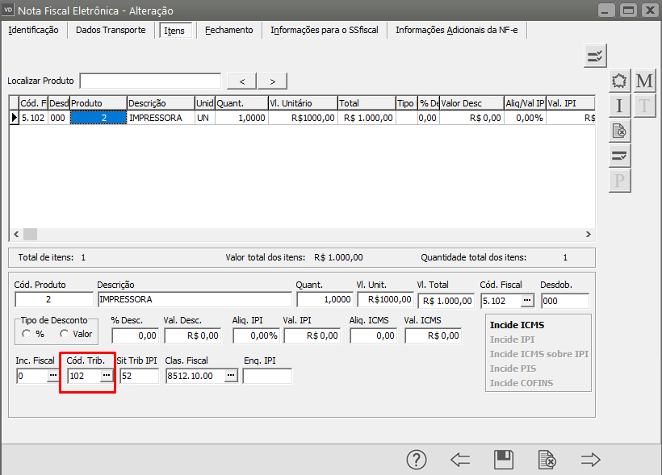Open the Inc. Fiscal lookup button
The image size is (662, 475).
pos(53,376)
